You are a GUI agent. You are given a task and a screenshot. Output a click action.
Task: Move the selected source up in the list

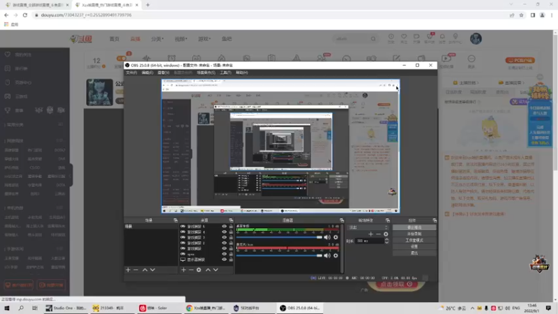pyautogui.click(x=208, y=270)
